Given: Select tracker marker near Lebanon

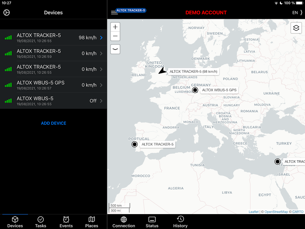Looking at the screenshot, I should 278,161.
